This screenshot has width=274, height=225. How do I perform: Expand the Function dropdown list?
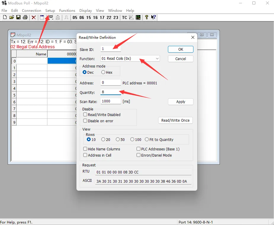click(157, 59)
